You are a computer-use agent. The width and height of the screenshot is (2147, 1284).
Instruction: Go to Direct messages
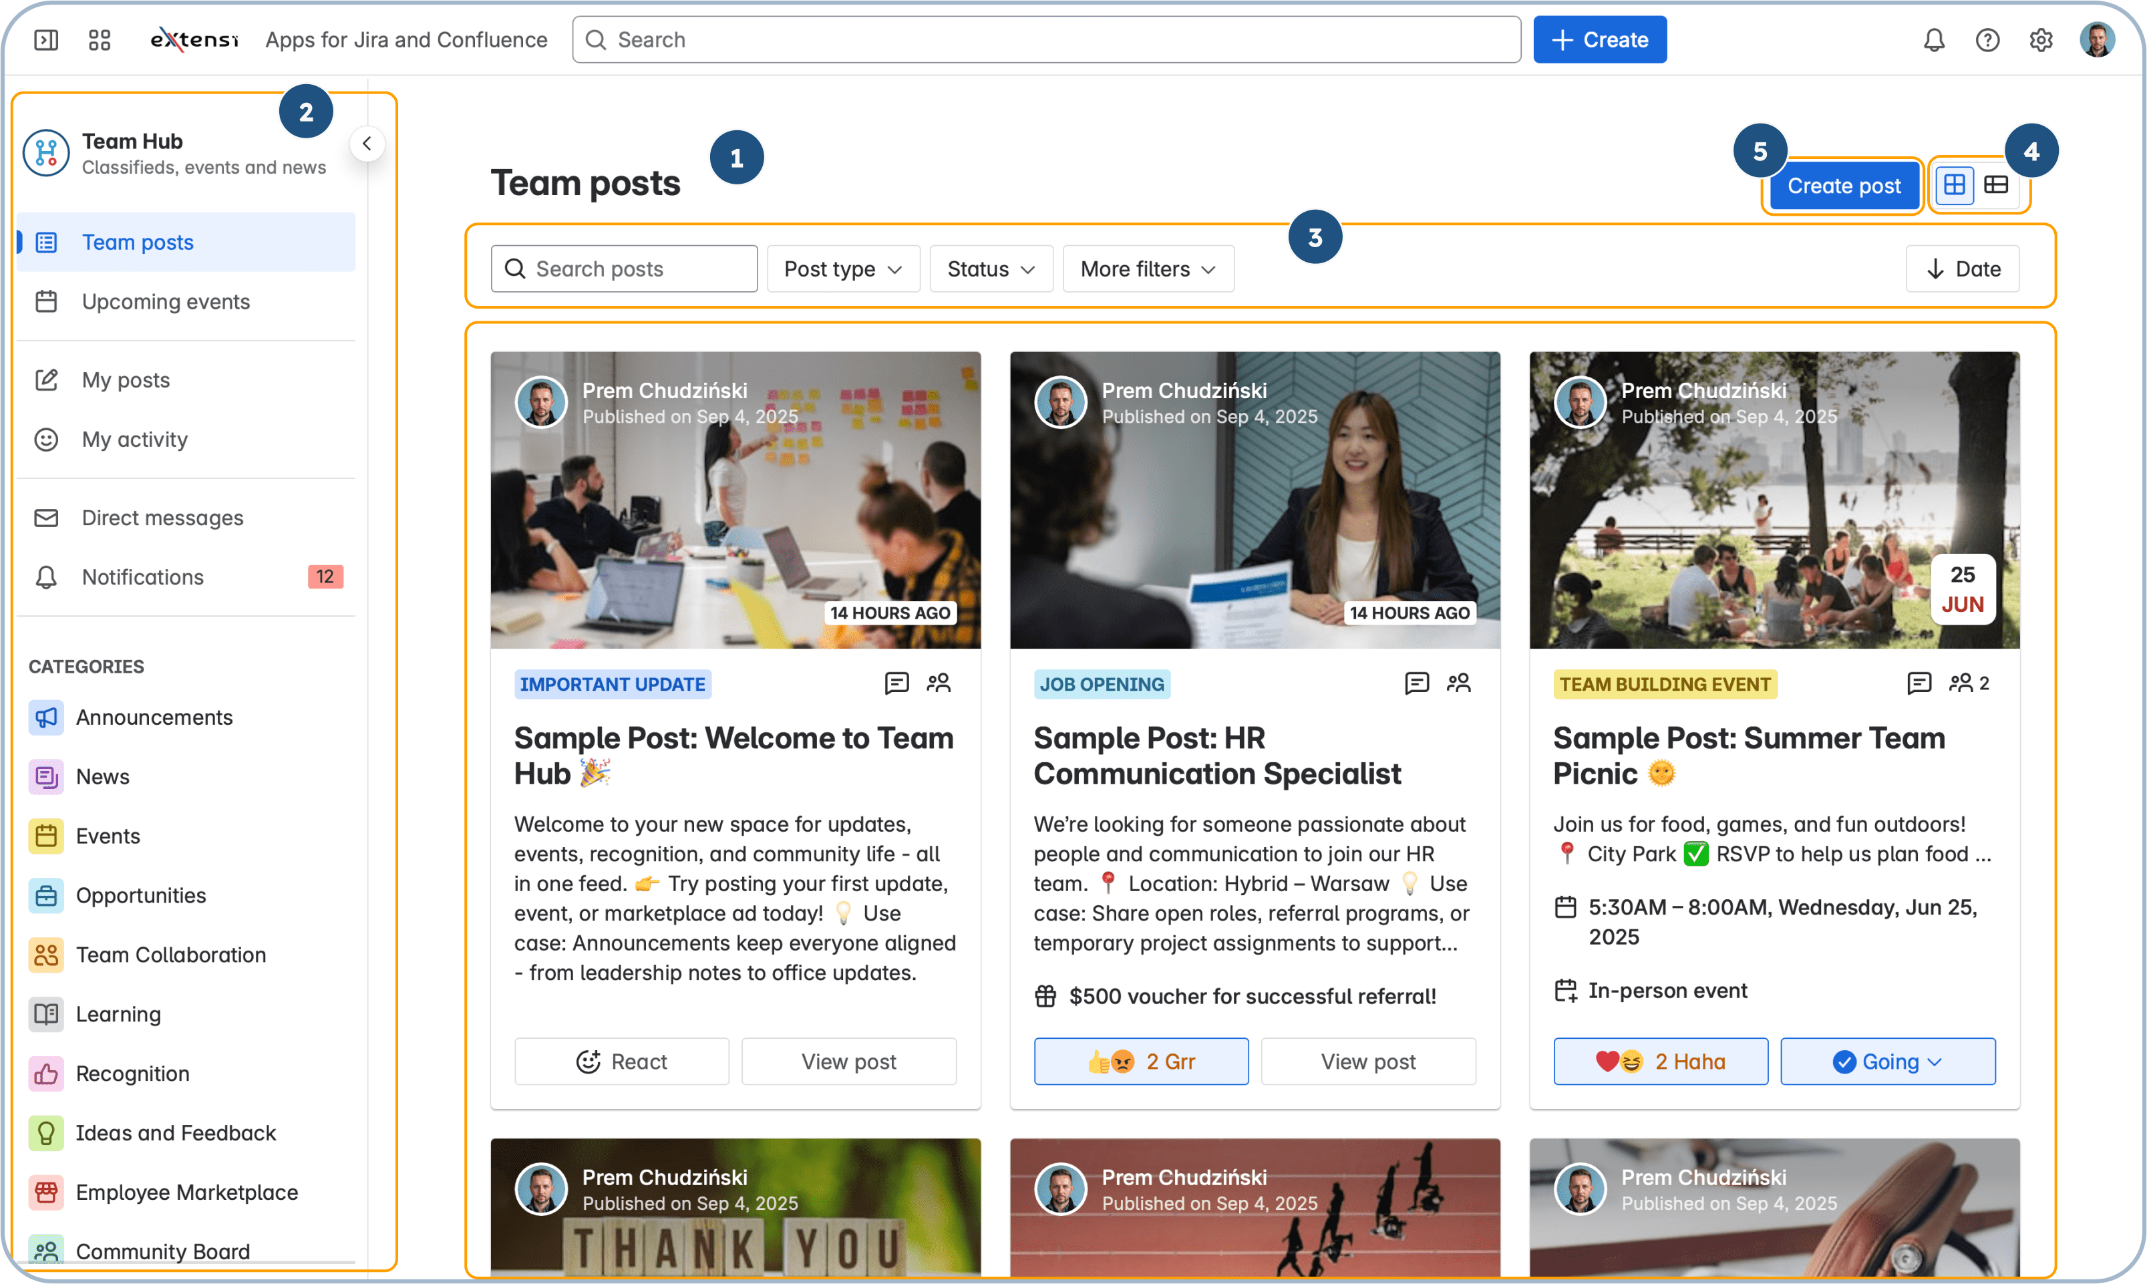click(x=162, y=517)
